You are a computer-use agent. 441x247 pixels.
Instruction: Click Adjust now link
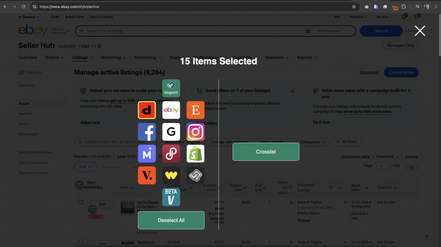(x=90, y=122)
